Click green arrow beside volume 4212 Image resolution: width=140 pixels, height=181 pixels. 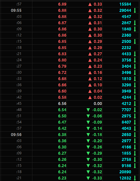pyautogui.click(x=135, y=104)
